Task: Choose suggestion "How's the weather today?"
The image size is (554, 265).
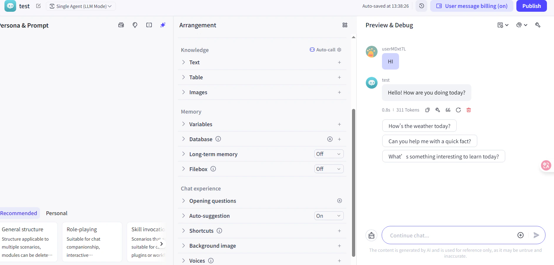Action: point(419,126)
